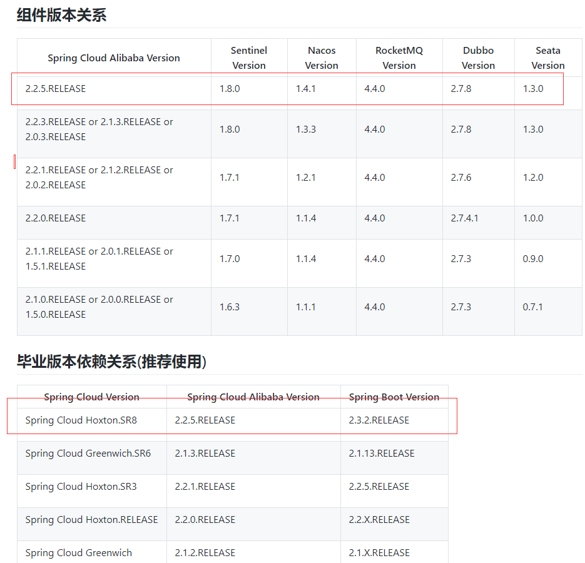This screenshot has height=563, width=585.
Task: Select the Seata Version column header
Action: tap(548, 58)
